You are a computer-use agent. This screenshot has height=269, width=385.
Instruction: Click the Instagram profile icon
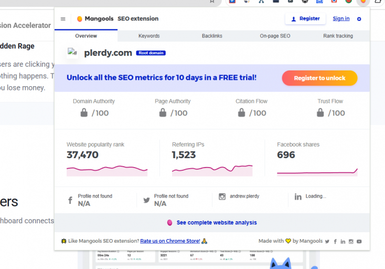(x=222, y=196)
